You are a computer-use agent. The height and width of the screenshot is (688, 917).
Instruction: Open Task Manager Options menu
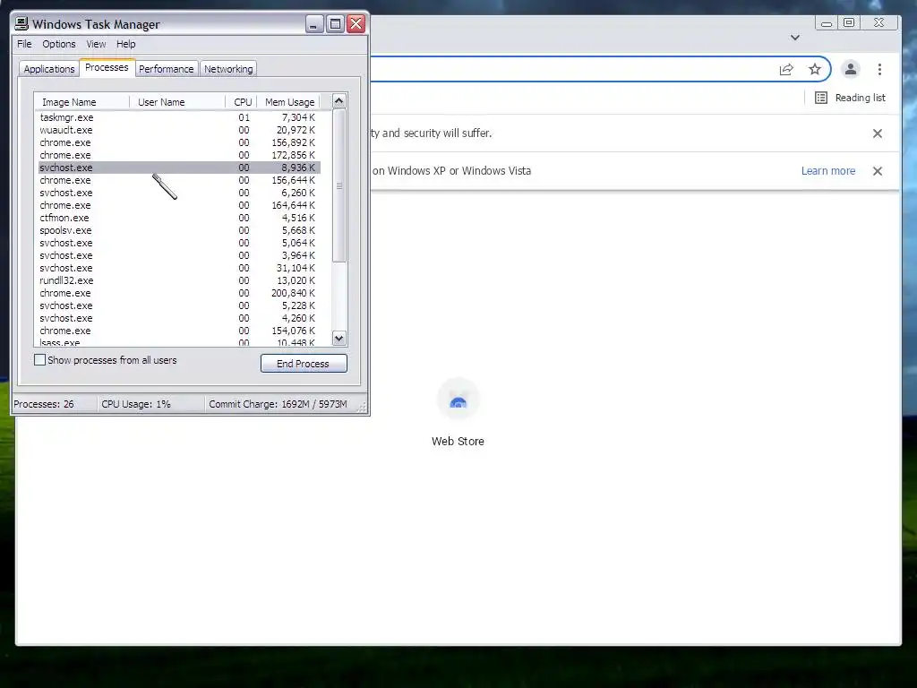[58, 44]
